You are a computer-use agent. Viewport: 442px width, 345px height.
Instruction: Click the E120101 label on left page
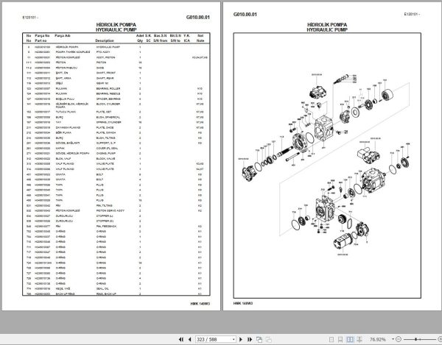coord(30,18)
